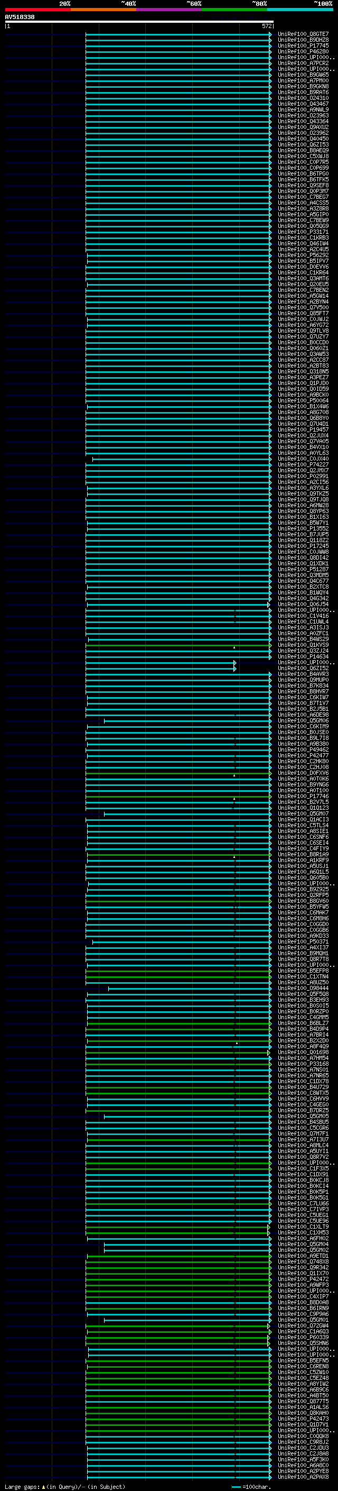Screen dimensions: 338x1491
Task: Click the white query sequence ruler bar
Action: [x=139, y=21]
